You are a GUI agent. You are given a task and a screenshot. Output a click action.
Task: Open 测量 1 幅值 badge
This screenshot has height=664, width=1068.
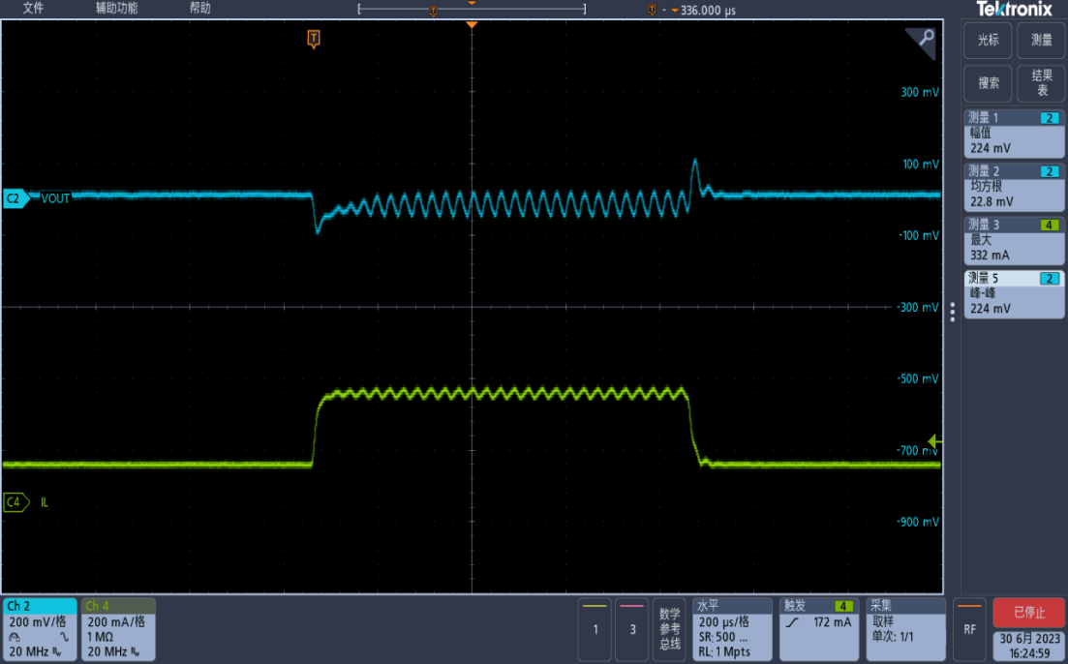click(x=1014, y=133)
